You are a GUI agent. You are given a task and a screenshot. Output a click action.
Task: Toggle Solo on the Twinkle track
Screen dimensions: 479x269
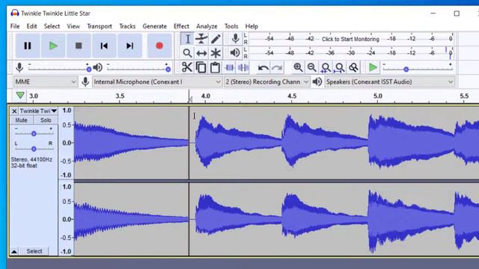46,120
